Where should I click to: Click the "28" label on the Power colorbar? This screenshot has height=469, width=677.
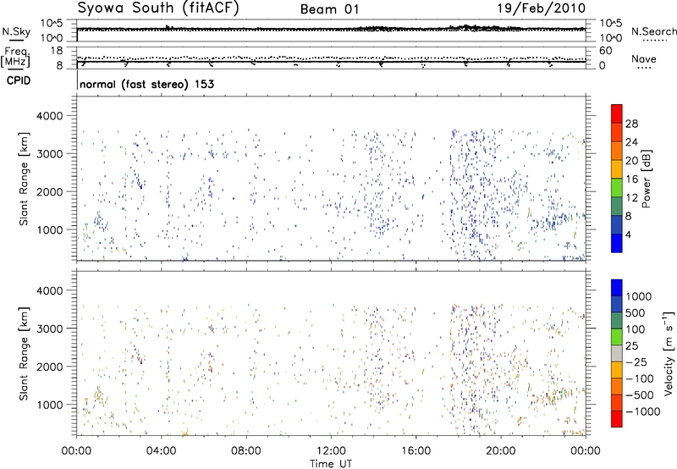tap(631, 124)
